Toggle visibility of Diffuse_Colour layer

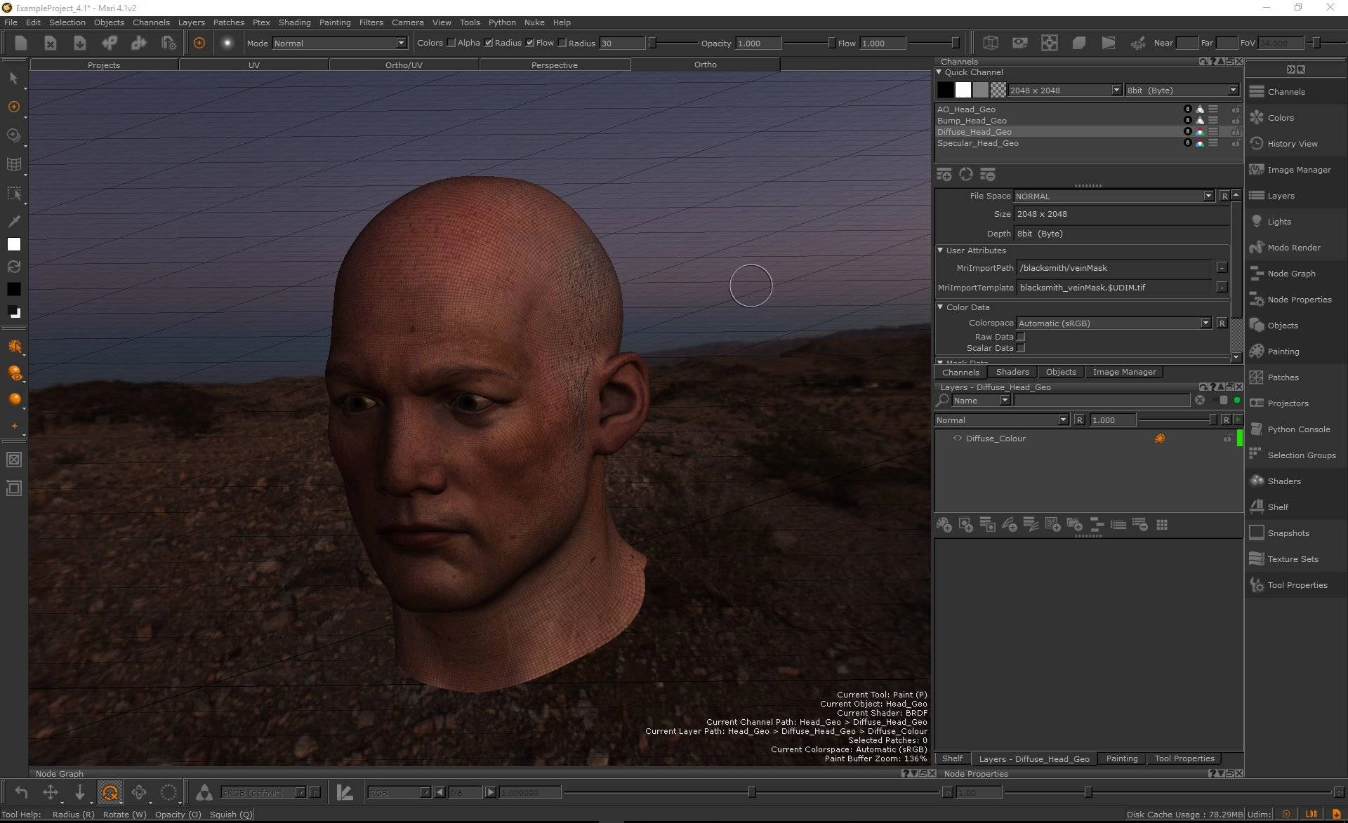tap(957, 439)
